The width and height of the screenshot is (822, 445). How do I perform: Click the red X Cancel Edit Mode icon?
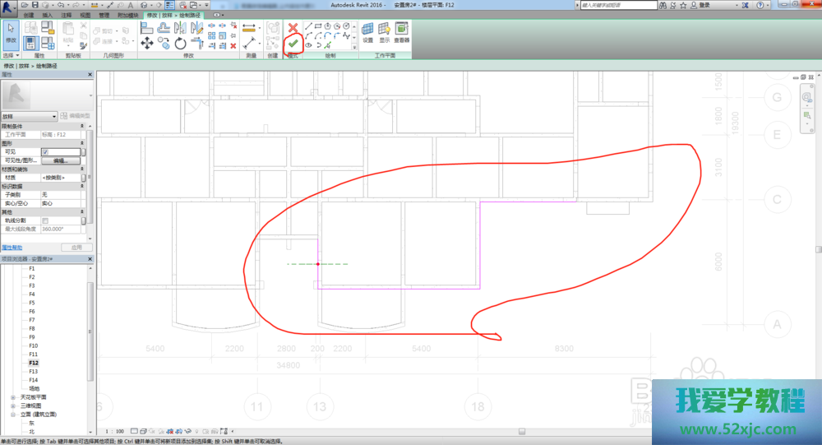[293, 28]
